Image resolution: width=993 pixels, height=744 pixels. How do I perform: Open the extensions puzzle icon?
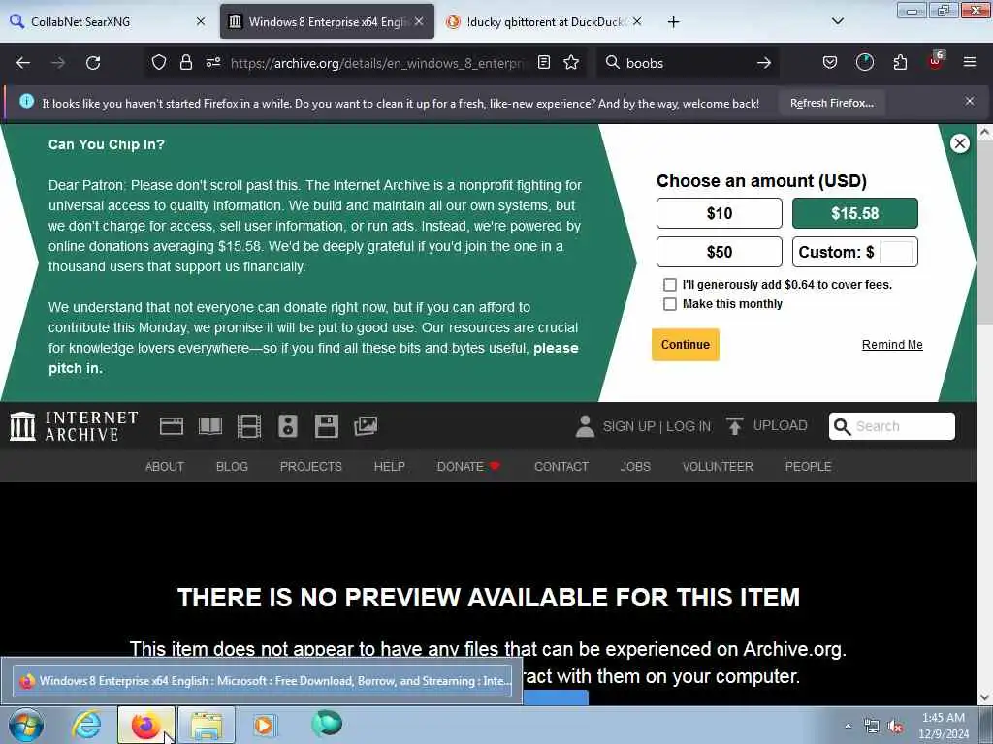point(900,62)
